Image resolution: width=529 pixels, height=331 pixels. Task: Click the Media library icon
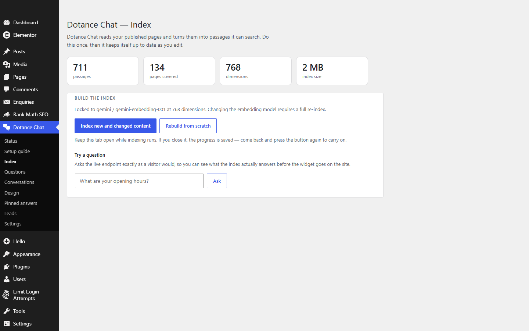tap(7, 64)
